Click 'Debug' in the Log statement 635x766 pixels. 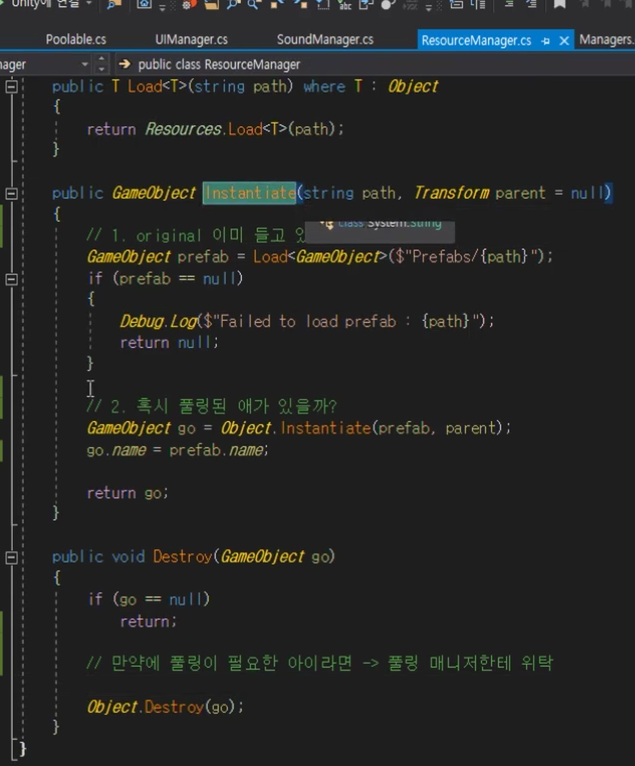point(142,321)
